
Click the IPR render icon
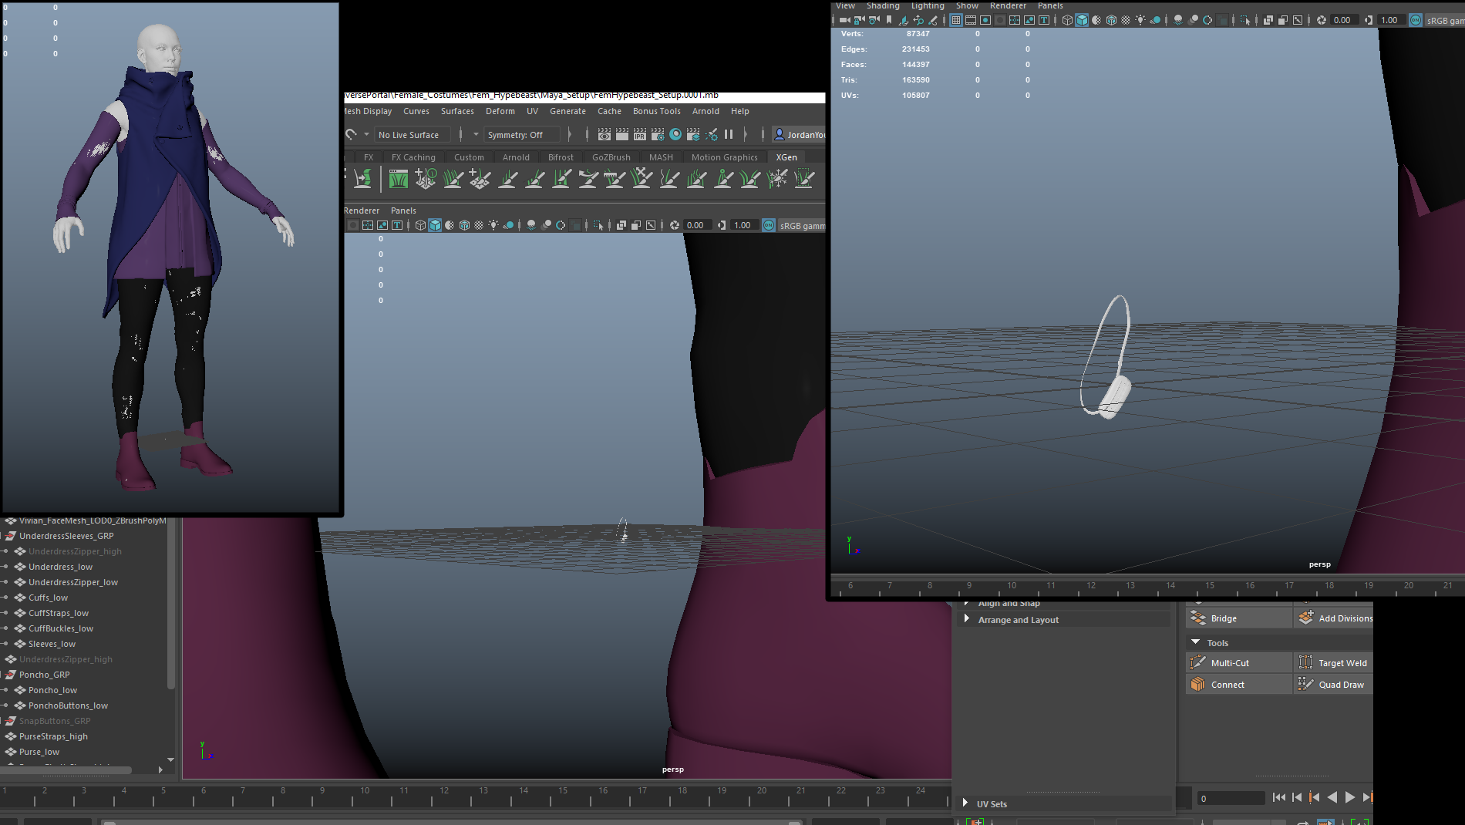point(640,135)
